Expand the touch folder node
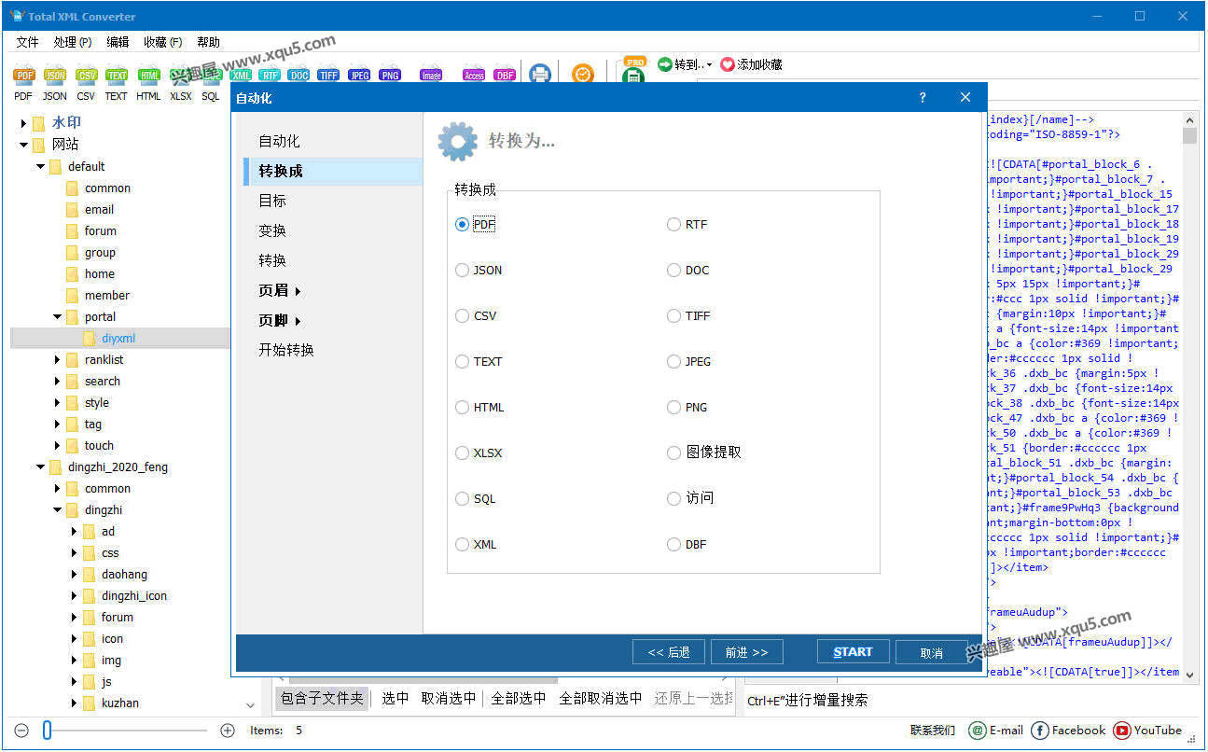Image resolution: width=1208 pixels, height=752 pixels. point(57,446)
